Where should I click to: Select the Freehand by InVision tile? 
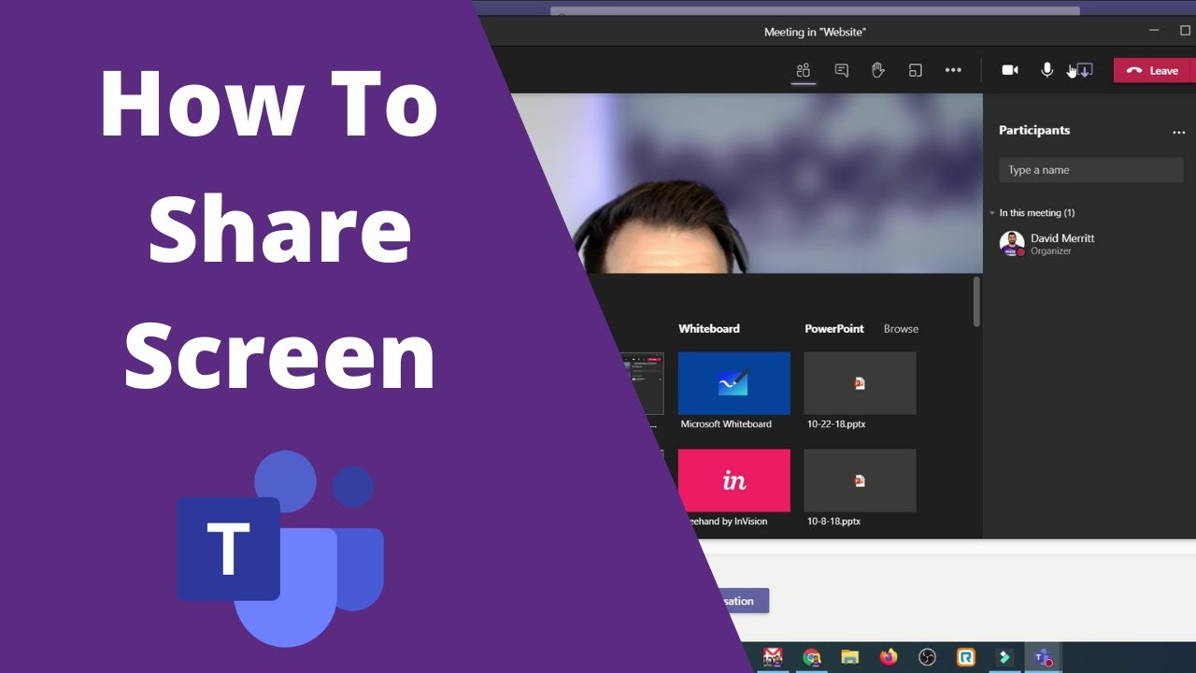tap(733, 480)
